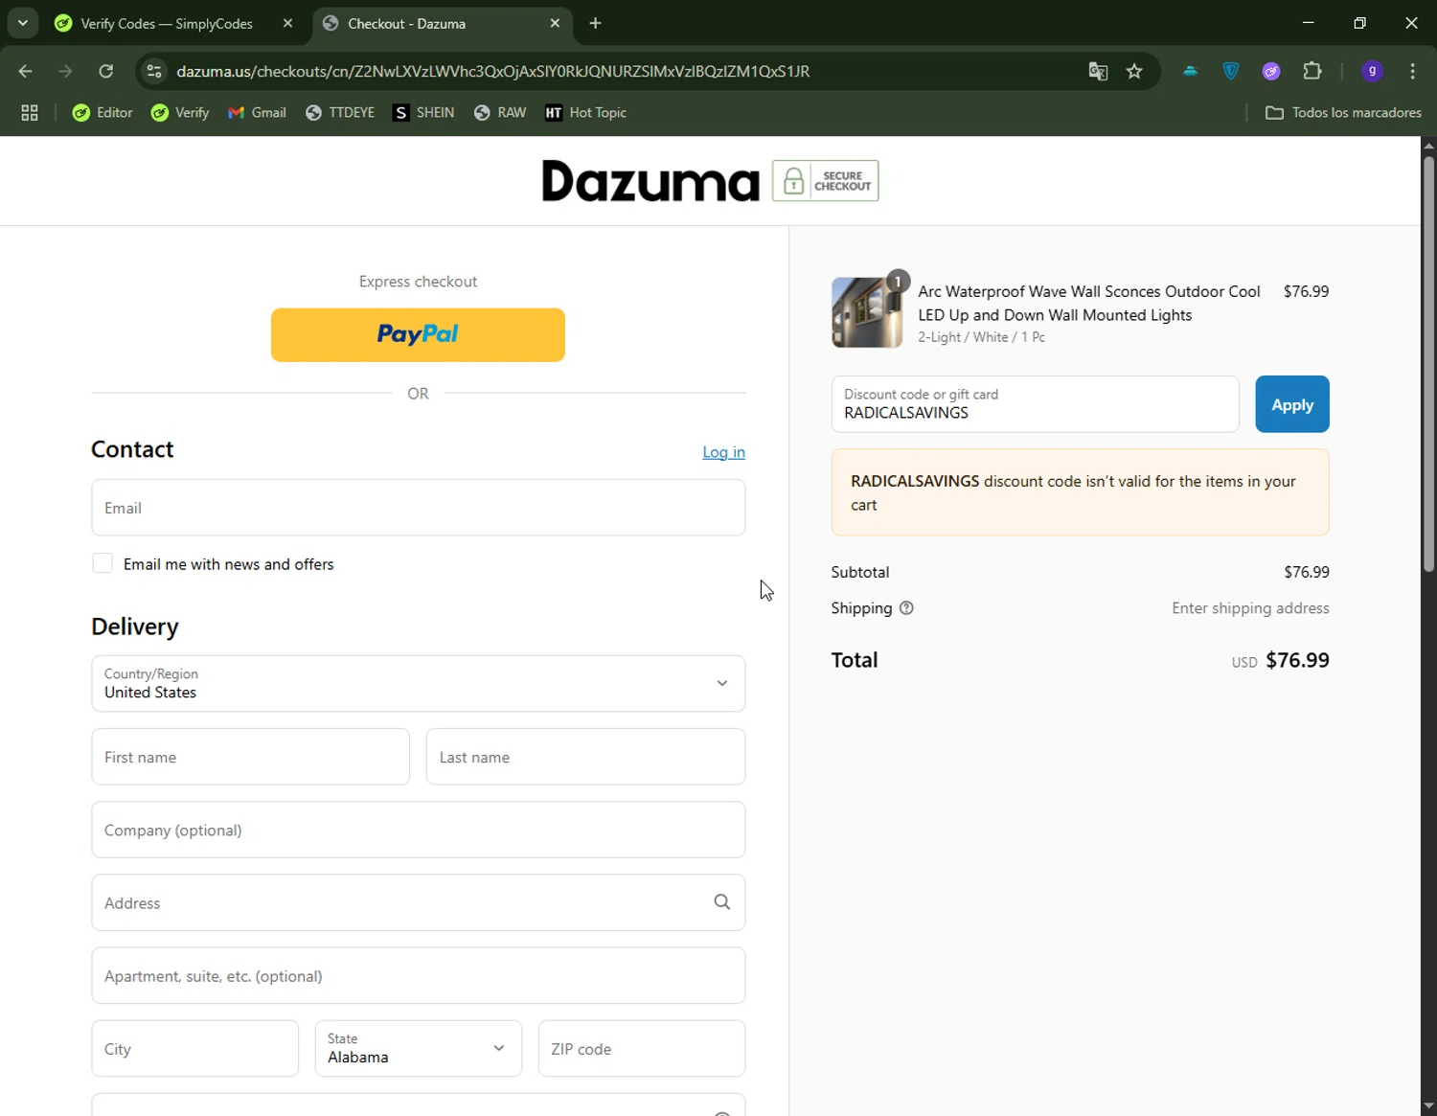
Task: Open the blue cloud extension icon
Action: pos(1191,71)
